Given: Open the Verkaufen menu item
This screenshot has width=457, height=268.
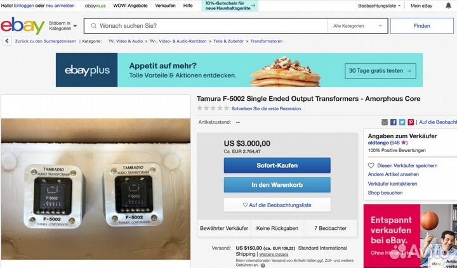Looking at the screenshot, I should click(x=165, y=6).
